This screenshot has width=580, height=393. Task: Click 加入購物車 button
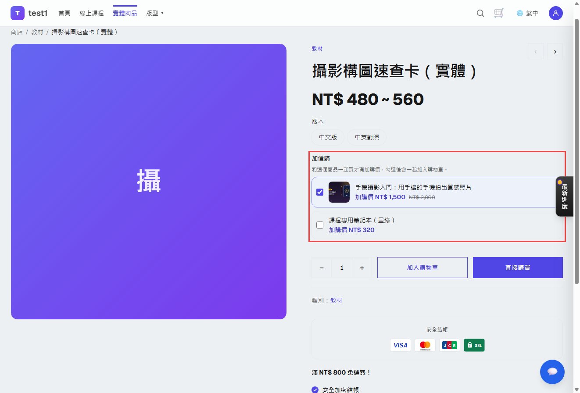[422, 268]
